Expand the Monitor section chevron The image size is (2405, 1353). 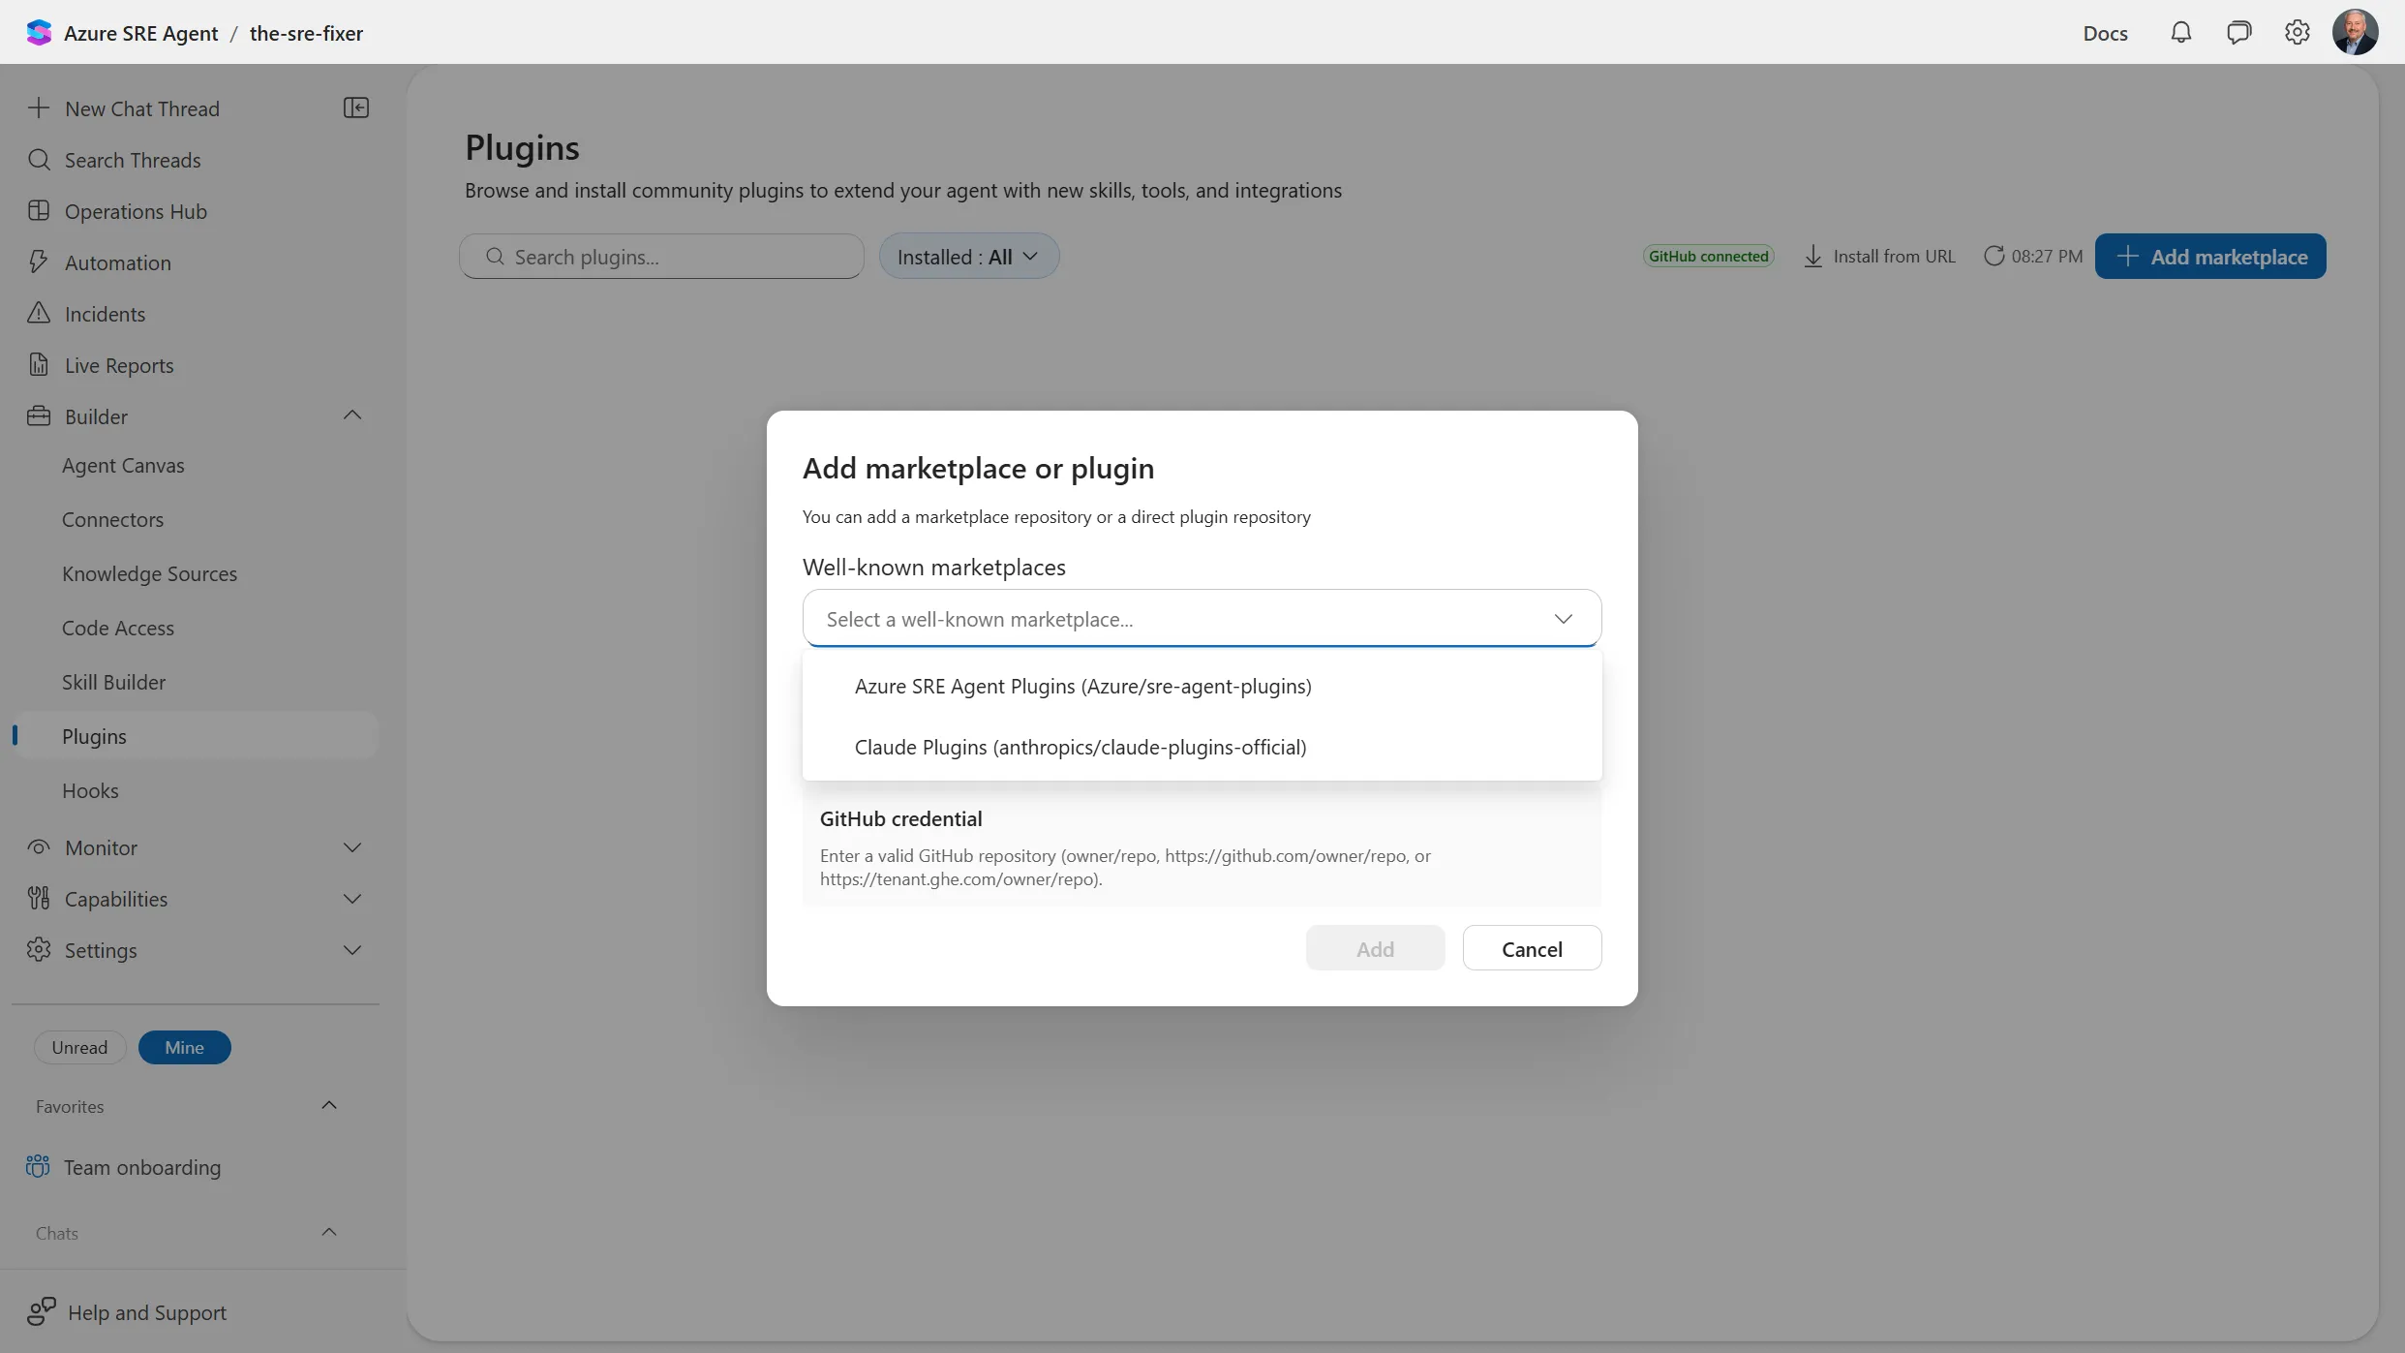coord(352,847)
